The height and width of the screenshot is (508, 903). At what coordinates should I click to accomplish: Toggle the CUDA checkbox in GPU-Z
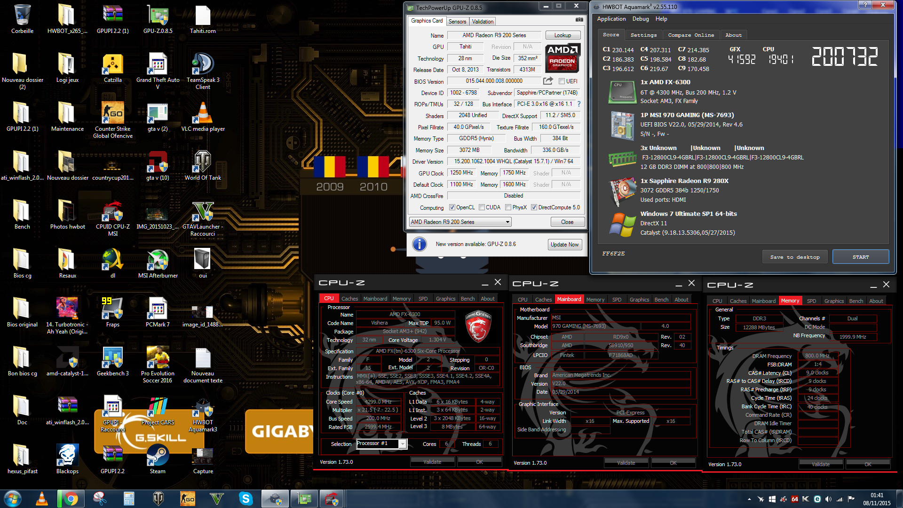(x=482, y=207)
